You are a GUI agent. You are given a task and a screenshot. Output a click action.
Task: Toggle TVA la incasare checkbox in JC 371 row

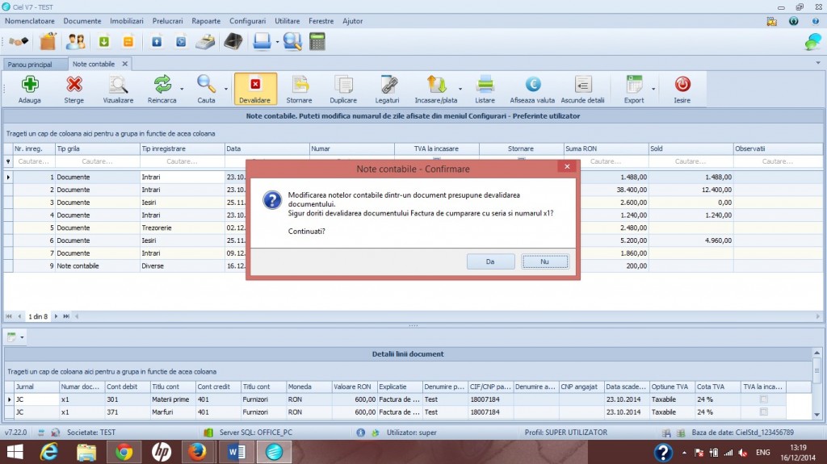(x=764, y=412)
